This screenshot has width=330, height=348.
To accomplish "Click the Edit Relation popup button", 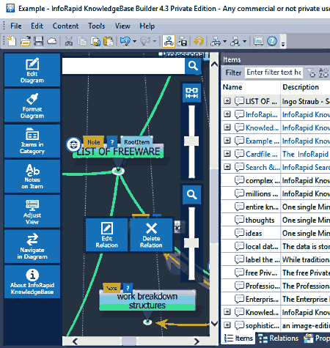I will click(107, 234).
